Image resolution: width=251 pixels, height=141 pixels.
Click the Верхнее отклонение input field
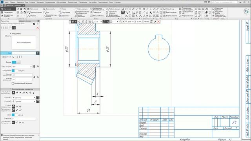22,75
